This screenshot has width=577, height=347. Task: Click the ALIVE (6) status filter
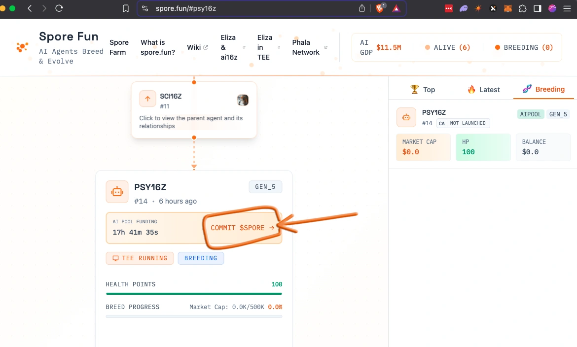[x=447, y=47]
